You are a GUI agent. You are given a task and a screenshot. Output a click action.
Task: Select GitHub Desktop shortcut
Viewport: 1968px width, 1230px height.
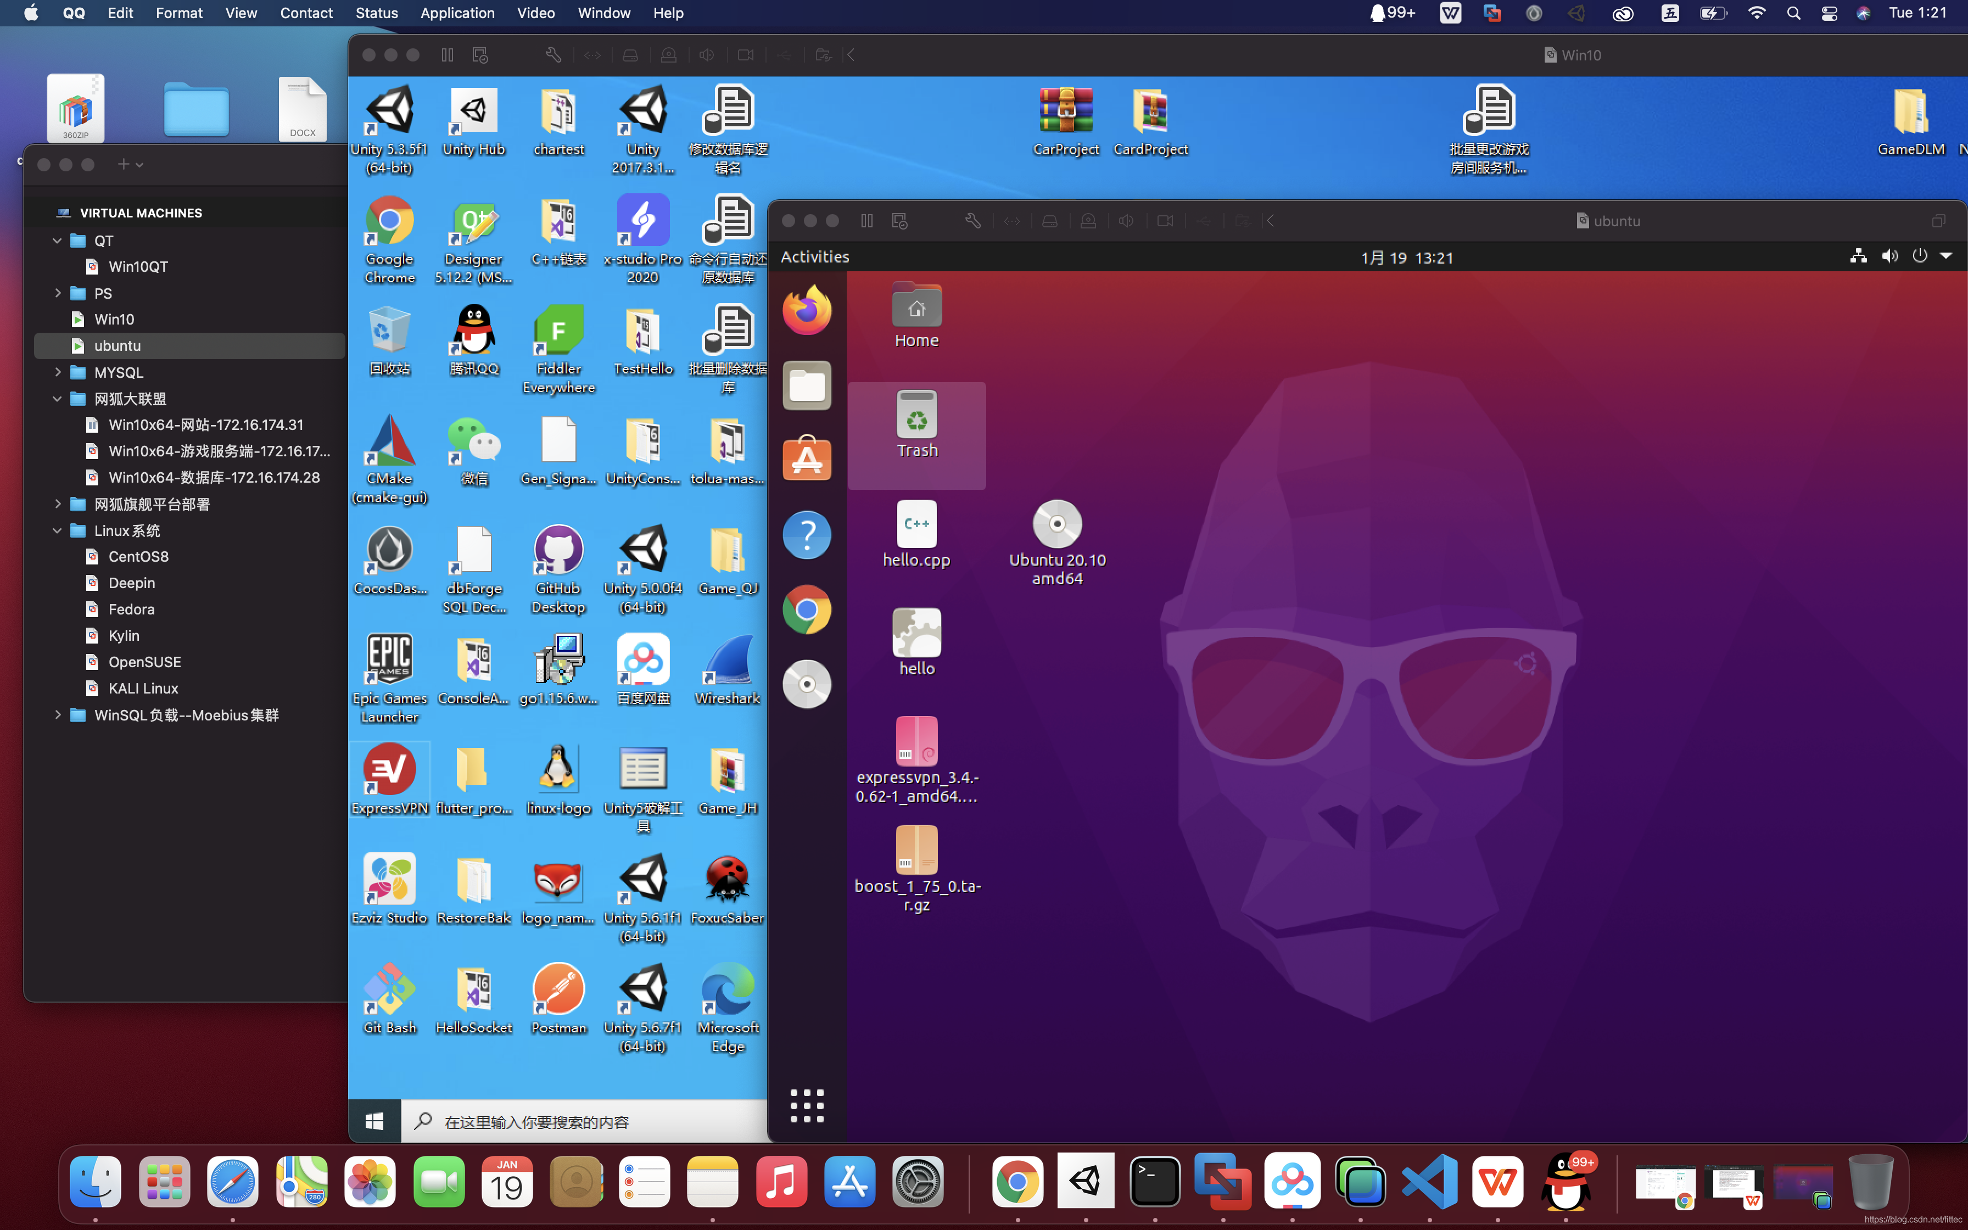[x=558, y=569]
